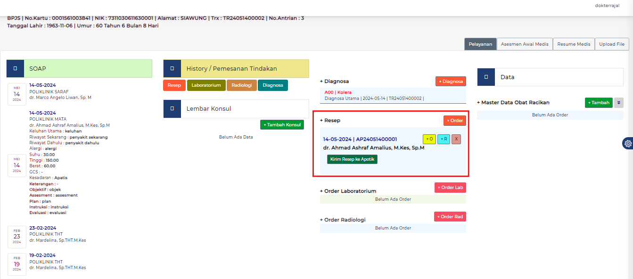Click the cyan +R prescription button
This screenshot has width=633, height=279.
[444, 139]
